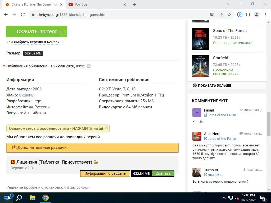
Task: Close the Bionicle: The Game tab
Action: click(x=61, y=5)
